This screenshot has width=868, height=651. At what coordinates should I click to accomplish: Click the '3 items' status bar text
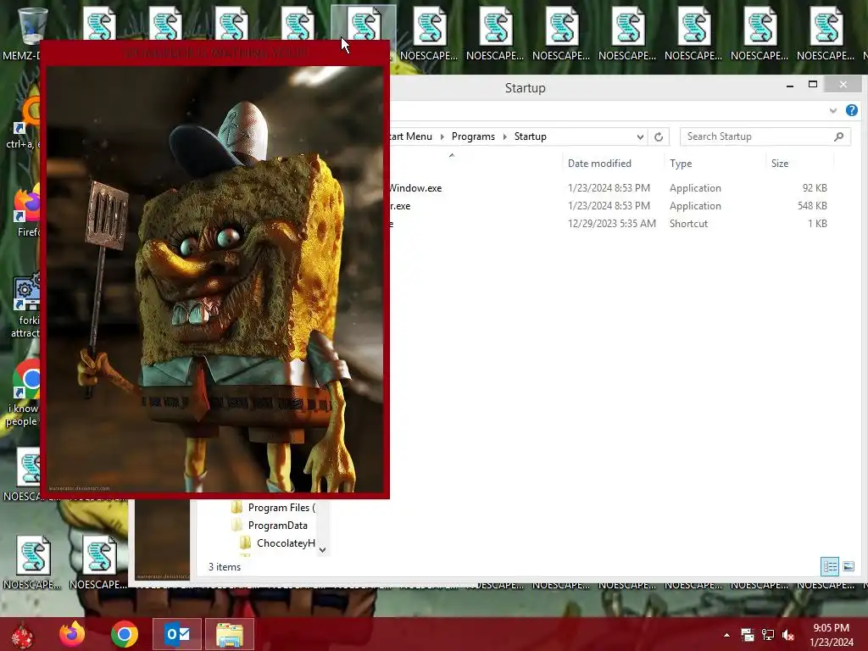click(x=224, y=567)
